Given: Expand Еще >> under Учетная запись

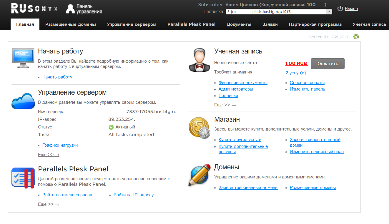Looking at the screenshot, I should 225,105.
